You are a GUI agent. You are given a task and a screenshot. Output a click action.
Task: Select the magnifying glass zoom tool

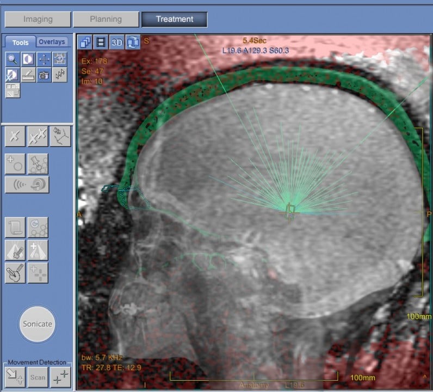13,59
